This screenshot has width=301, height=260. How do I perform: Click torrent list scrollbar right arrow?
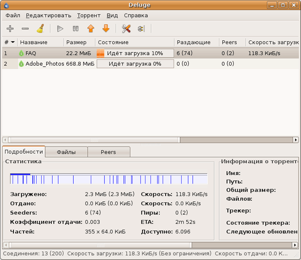tap(295, 140)
